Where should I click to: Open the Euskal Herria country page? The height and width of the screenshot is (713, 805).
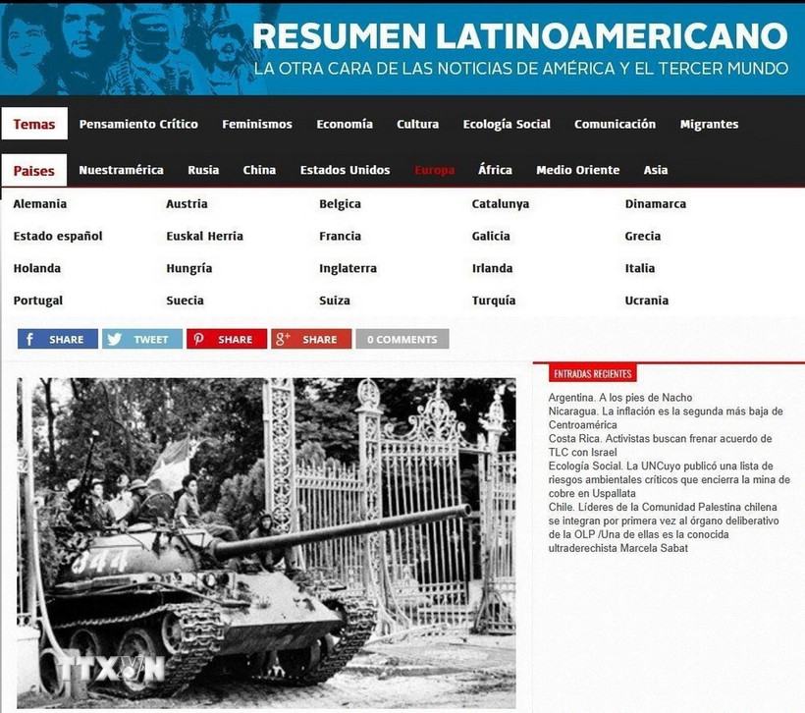204,236
